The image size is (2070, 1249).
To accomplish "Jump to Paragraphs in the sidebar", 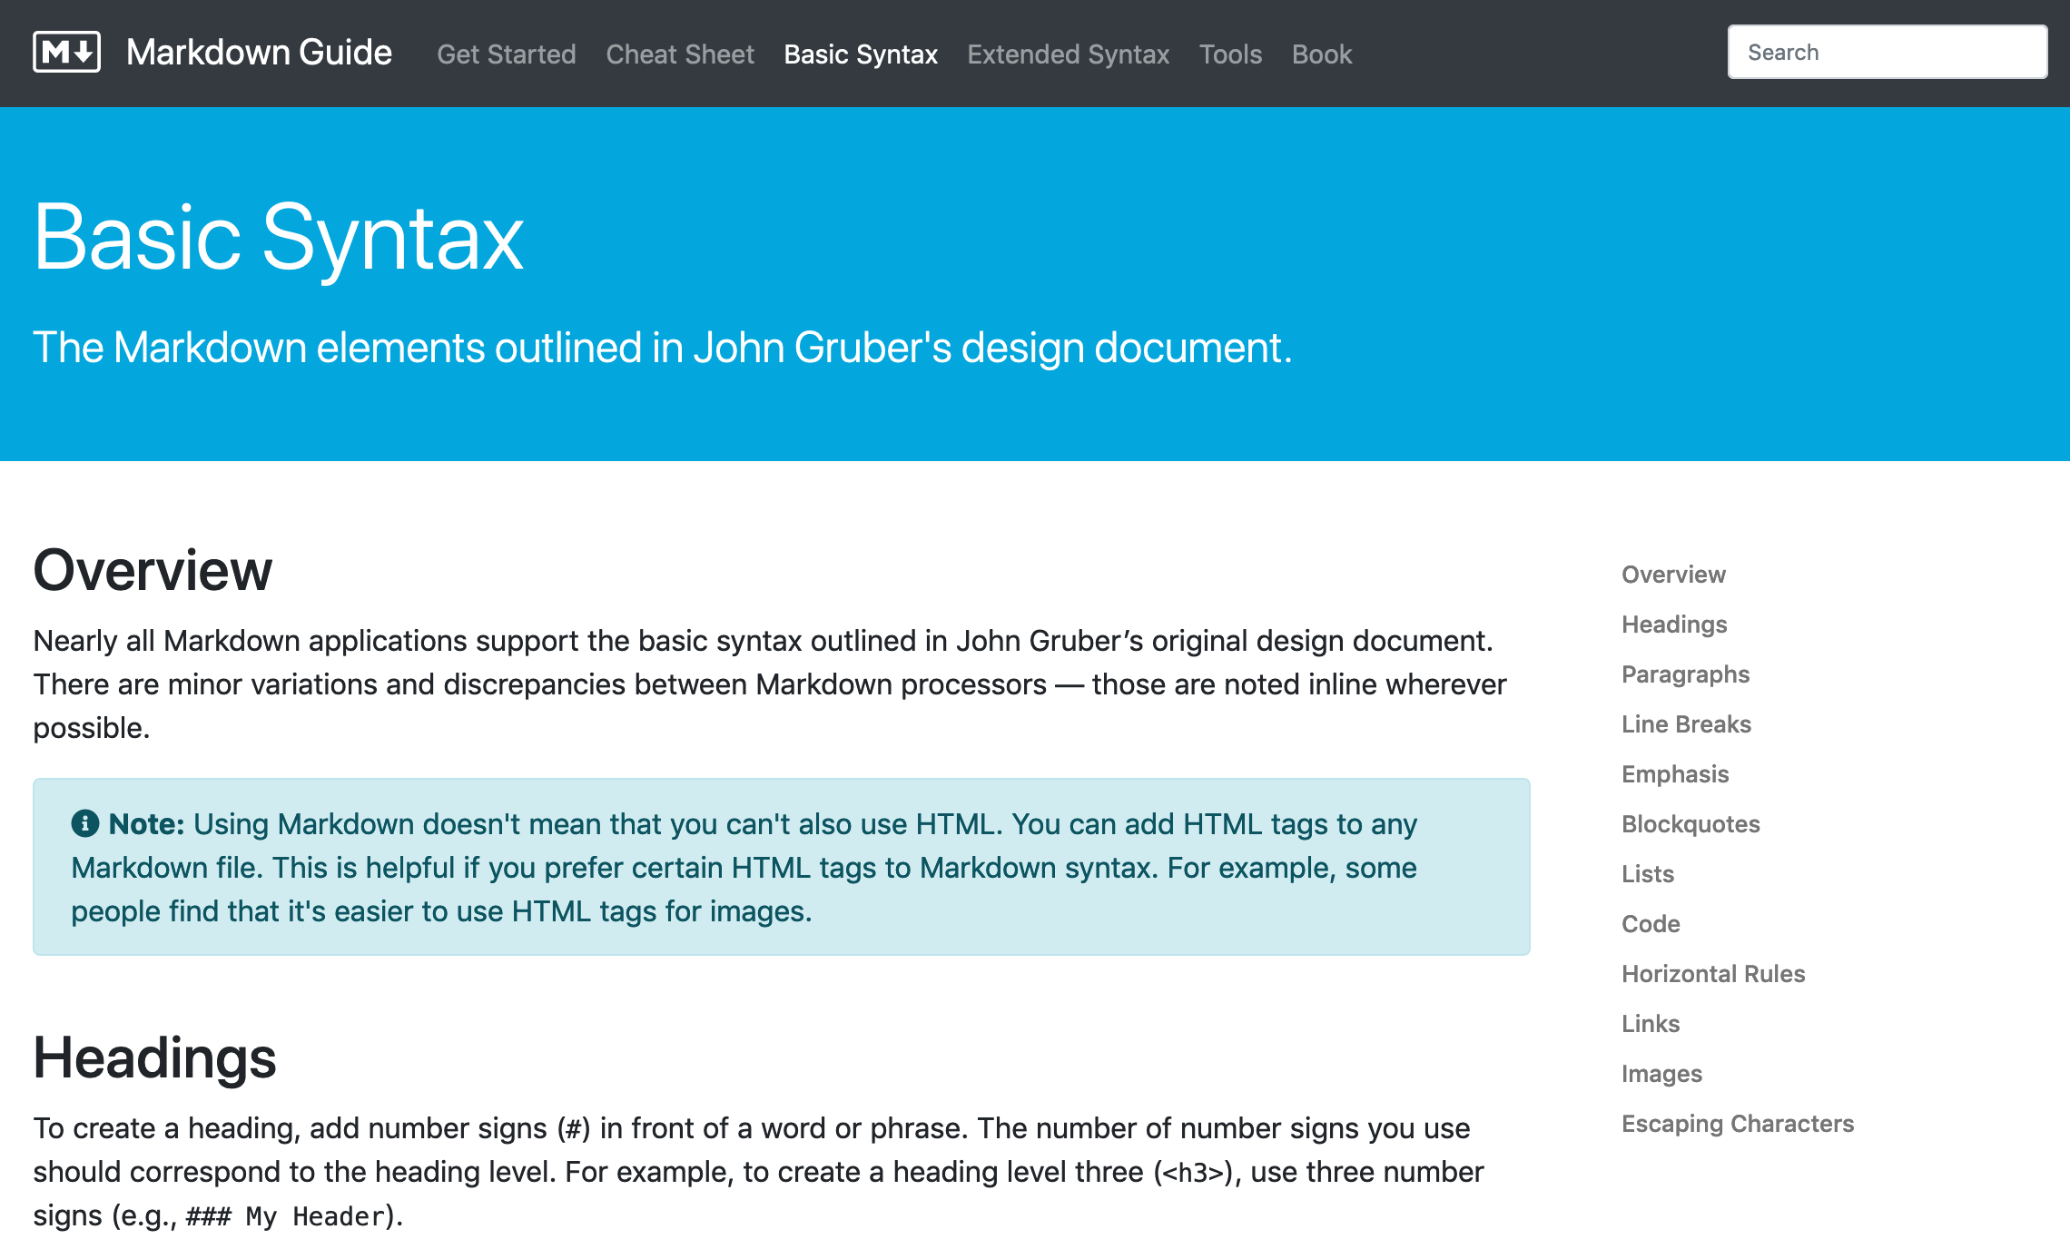I will click(1685, 674).
